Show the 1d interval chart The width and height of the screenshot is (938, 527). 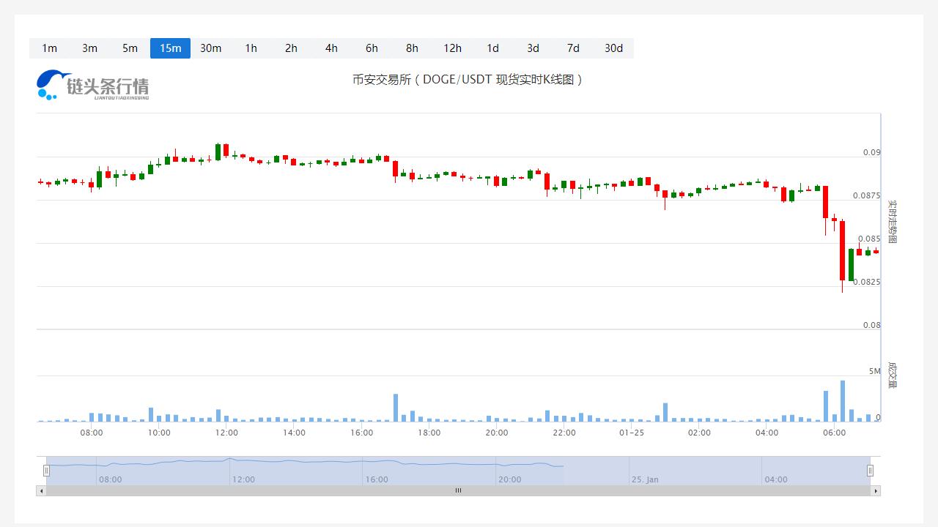(x=492, y=48)
